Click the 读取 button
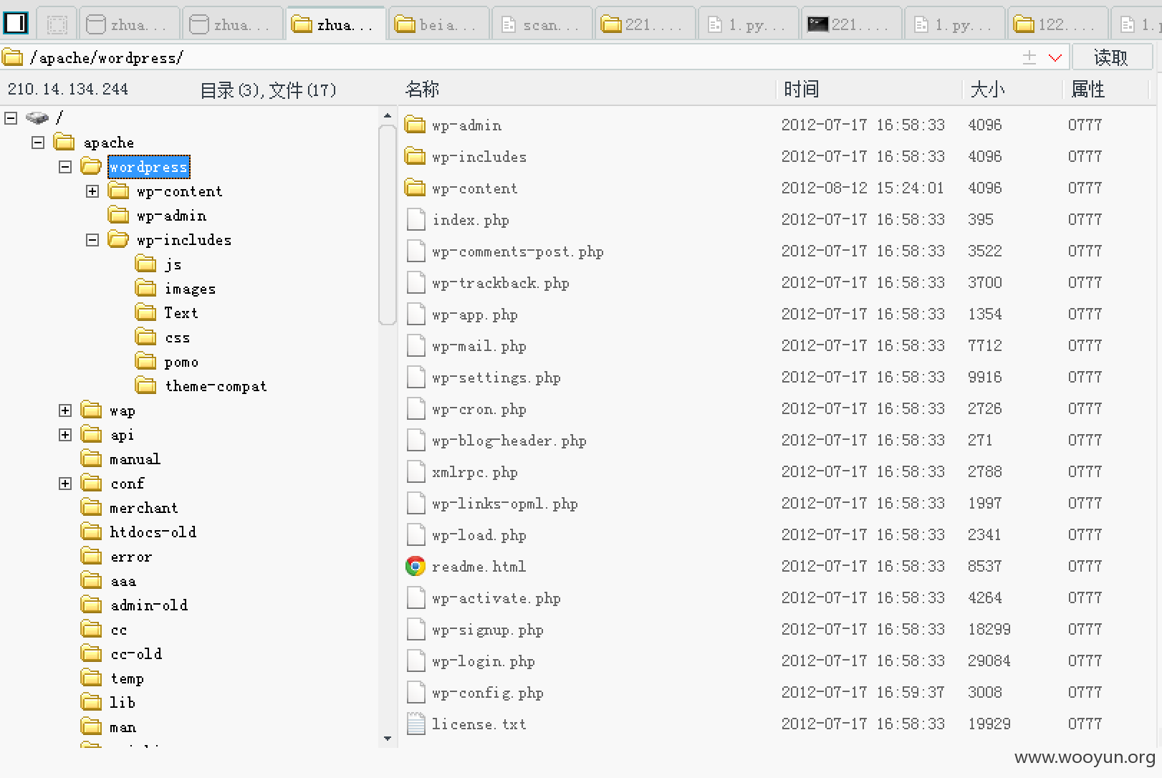Image resolution: width=1162 pixels, height=778 pixels. click(x=1111, y=57)
